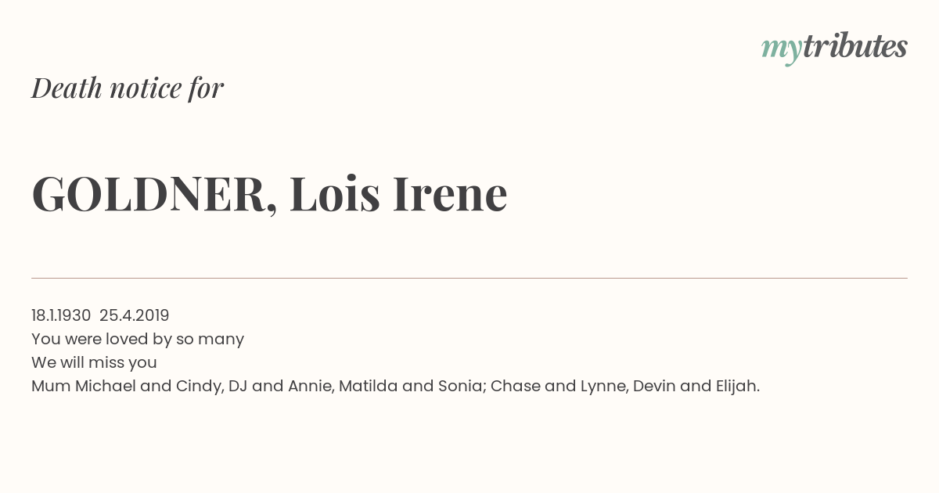
Task: Click the horizontal divider line
Action: click(469, 278)
